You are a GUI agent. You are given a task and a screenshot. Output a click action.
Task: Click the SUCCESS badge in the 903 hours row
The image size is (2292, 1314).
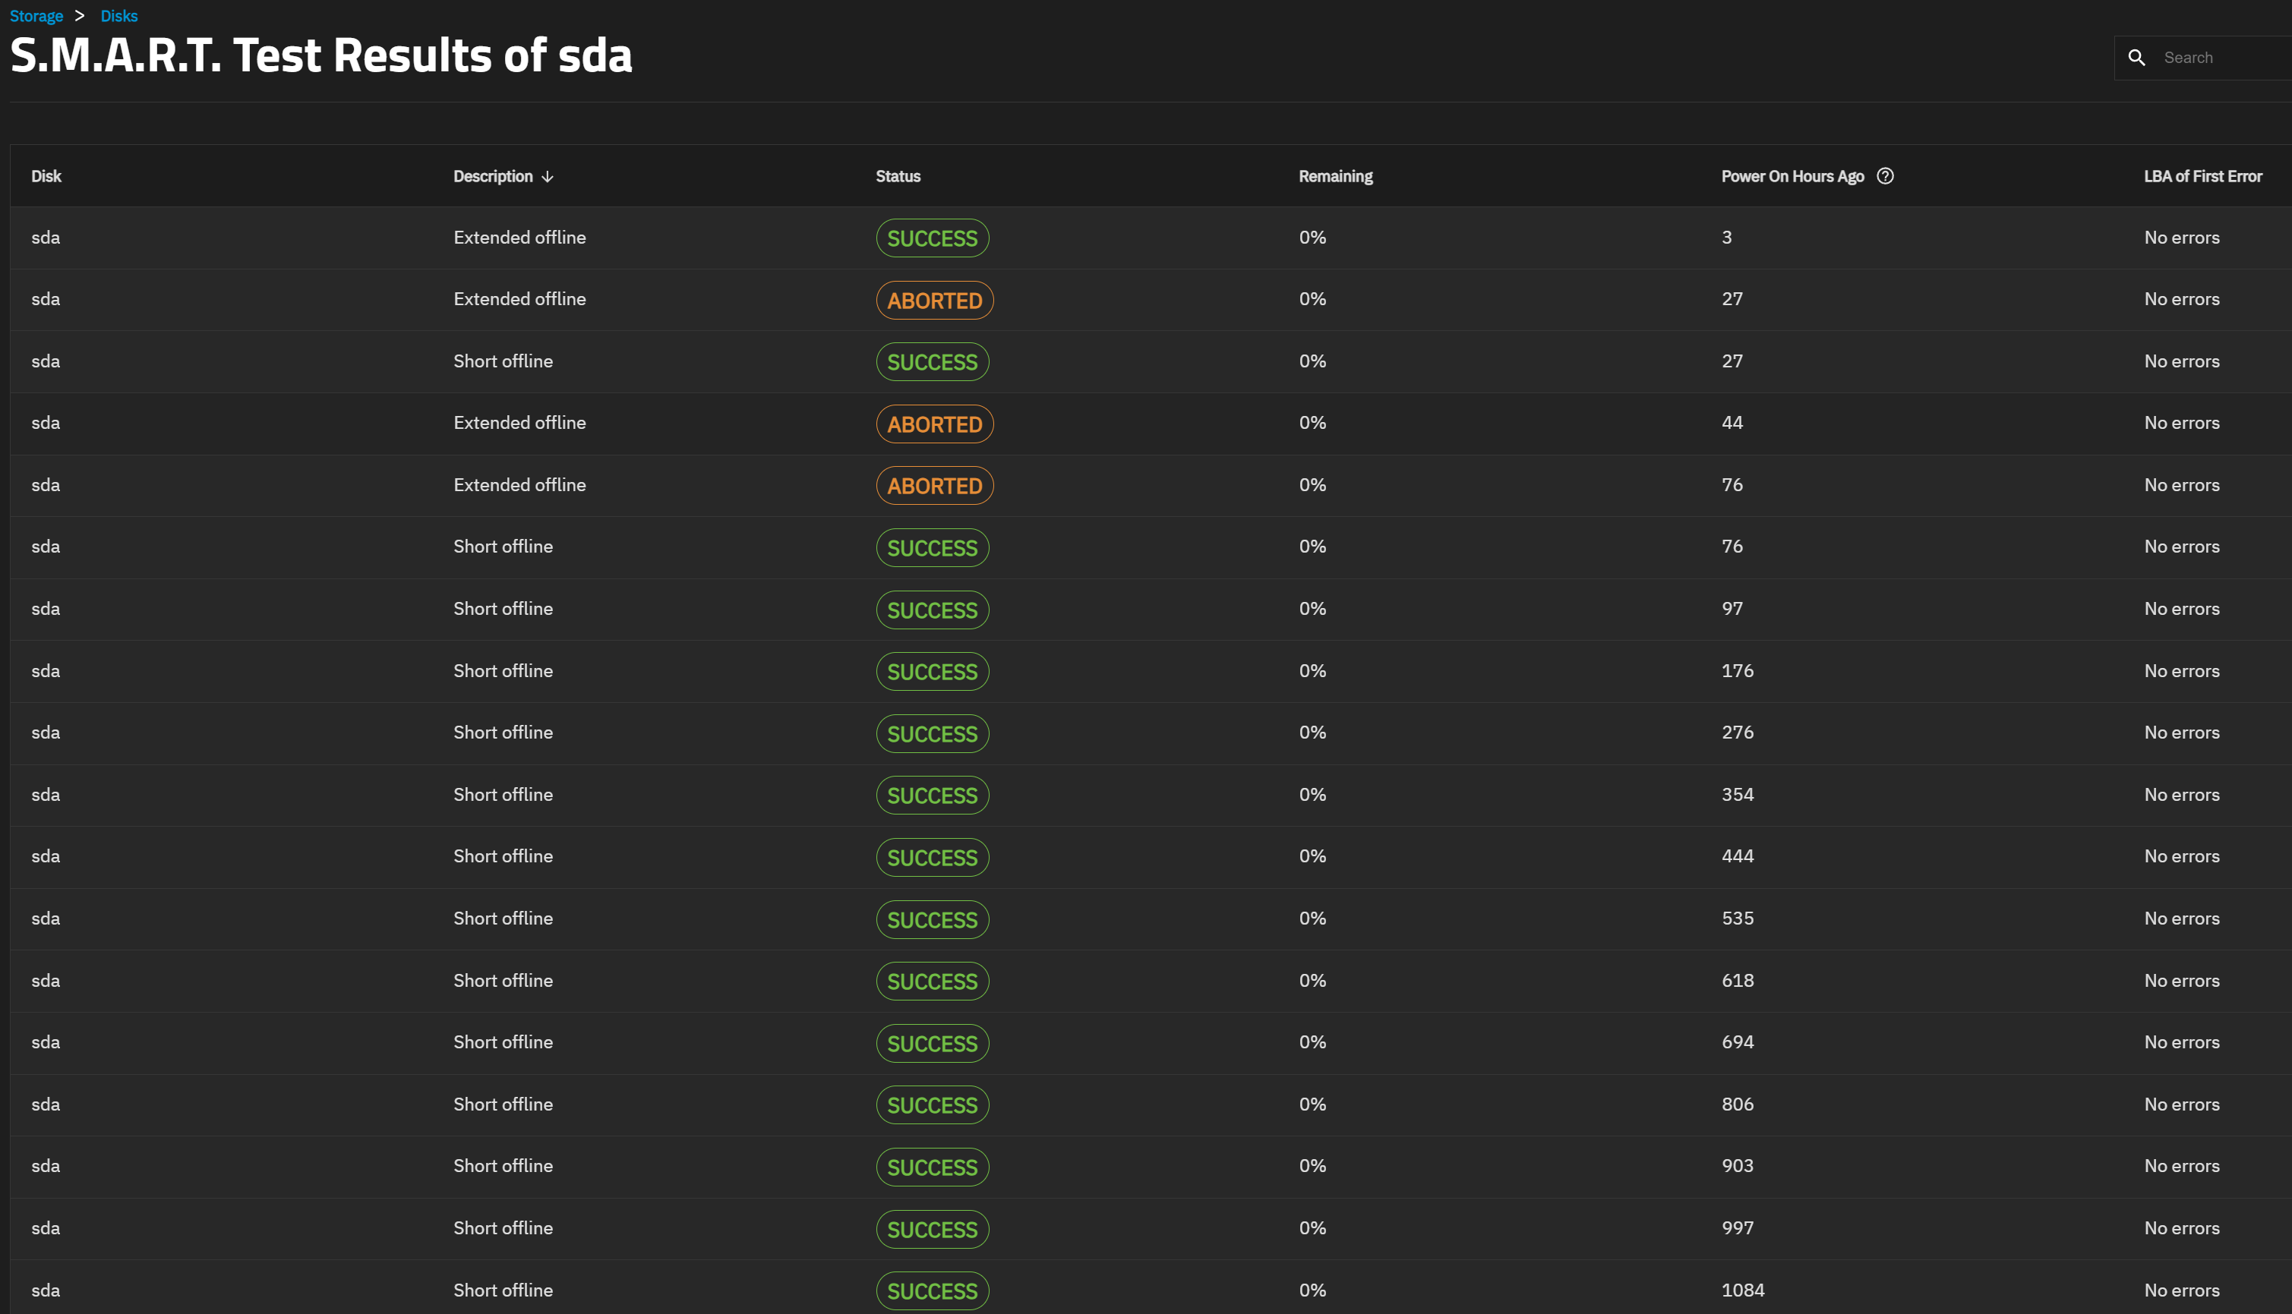933,1167
